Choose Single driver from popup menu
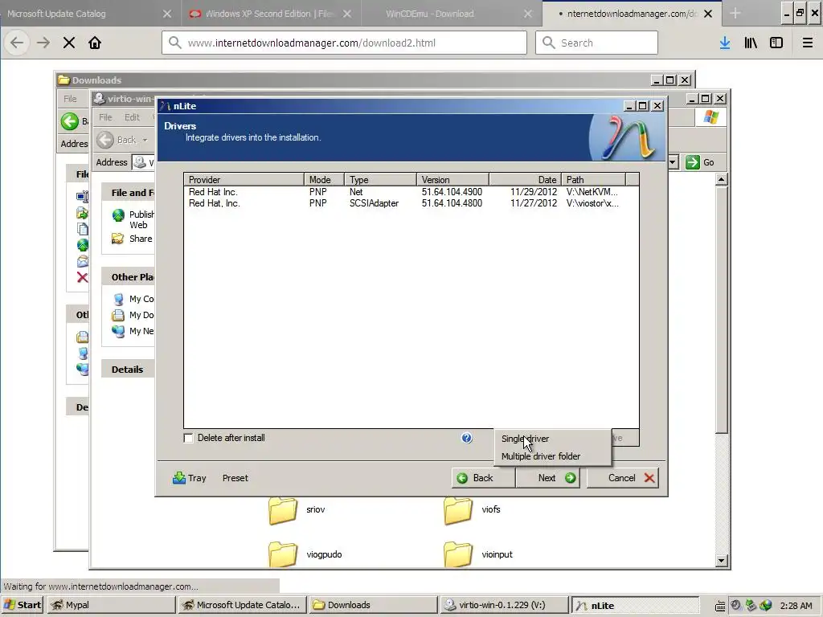This screenshot has height=617, width=823. pos(525,439)
